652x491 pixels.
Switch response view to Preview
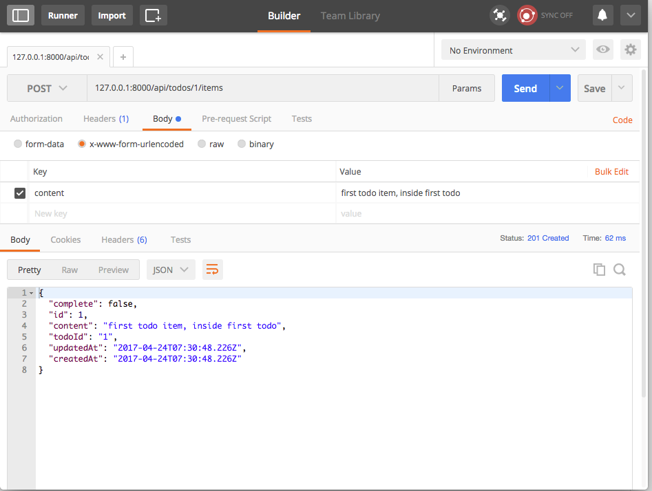[114, 270]
